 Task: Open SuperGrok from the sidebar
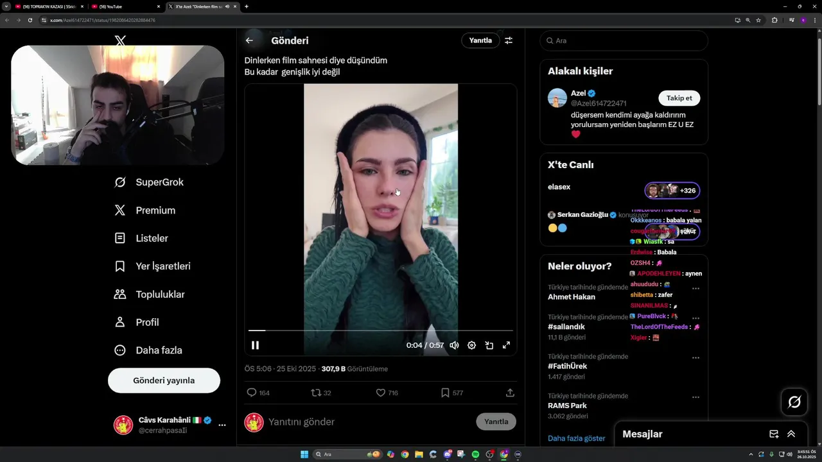point(148,182)
